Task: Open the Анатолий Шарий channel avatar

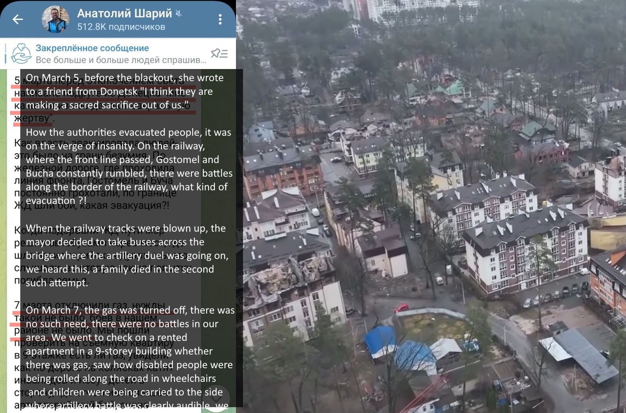Action: 55,19
